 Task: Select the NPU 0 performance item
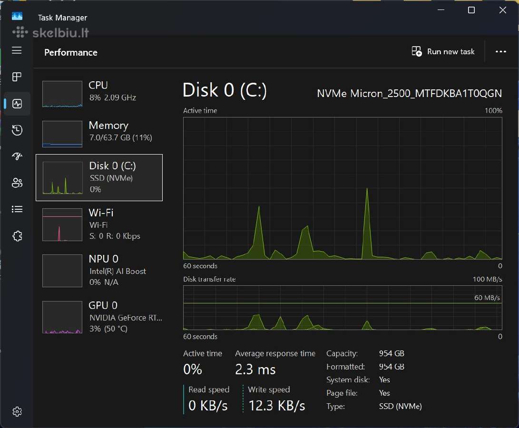99,271
